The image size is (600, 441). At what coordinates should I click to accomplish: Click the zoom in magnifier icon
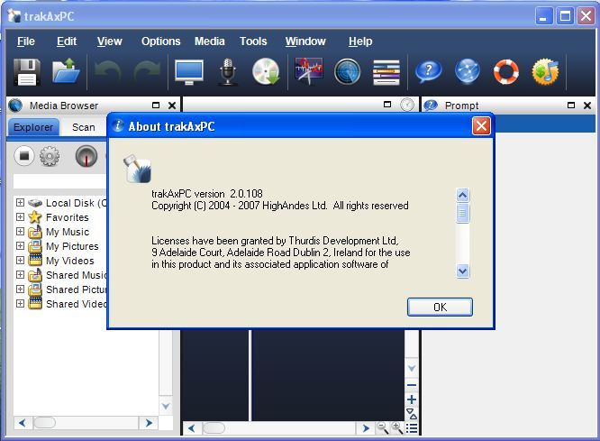tap(396, 427)
